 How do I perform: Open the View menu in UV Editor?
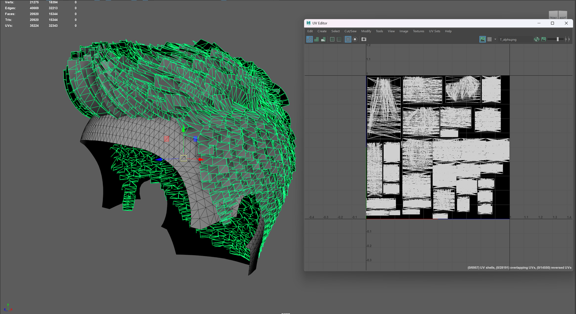coord(391,31)
